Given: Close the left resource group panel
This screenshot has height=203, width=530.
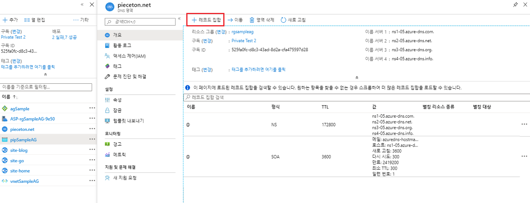Looking at the screenshot, I should pyautogui.click(x=92, y=5).
